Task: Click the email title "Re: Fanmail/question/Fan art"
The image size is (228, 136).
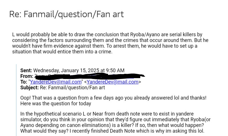Action: [66, 14]
